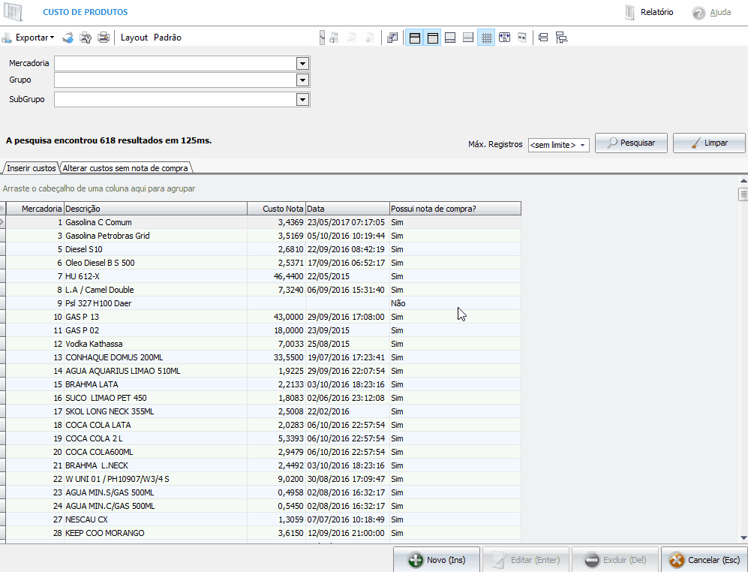Sort by the Mercadoria column header
748x572 pixels.
pyautogui.click(x=35, y=209)
